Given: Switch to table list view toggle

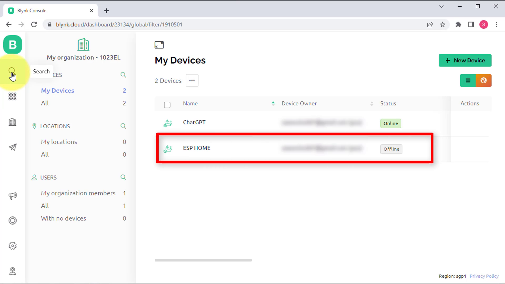Looking at the screenshot, I should [468, 80].
